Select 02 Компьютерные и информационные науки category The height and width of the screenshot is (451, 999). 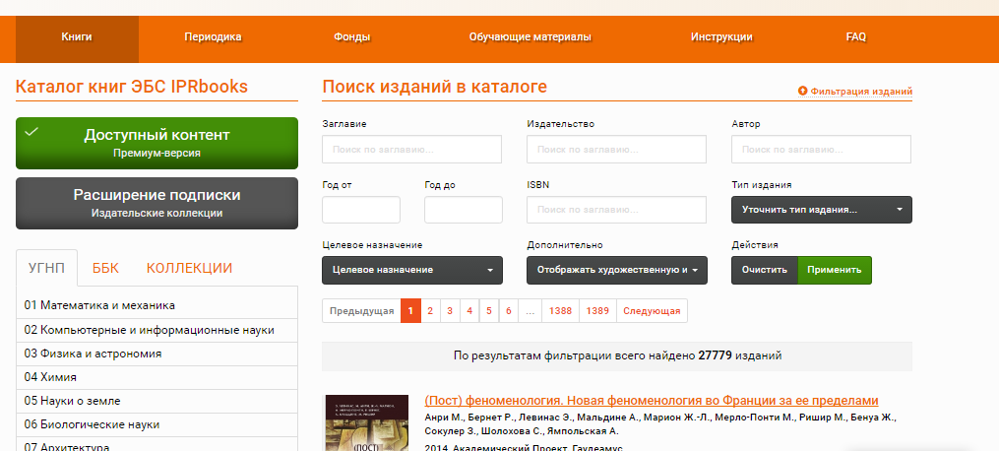tap(150, 330)
